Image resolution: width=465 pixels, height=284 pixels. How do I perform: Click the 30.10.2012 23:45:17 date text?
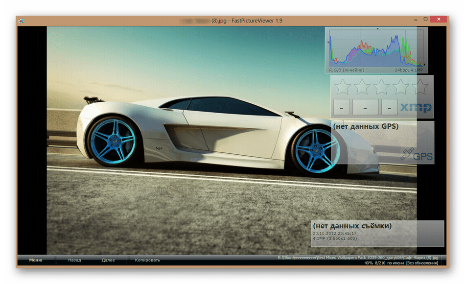[x=334, y=234]
